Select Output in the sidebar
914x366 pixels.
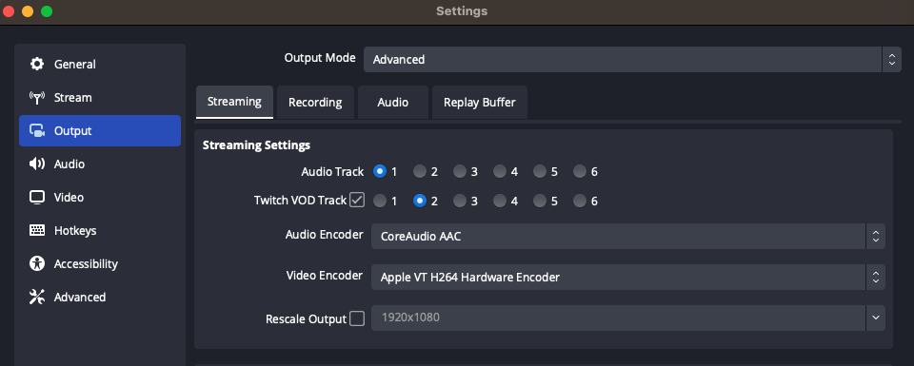[100, 131]
